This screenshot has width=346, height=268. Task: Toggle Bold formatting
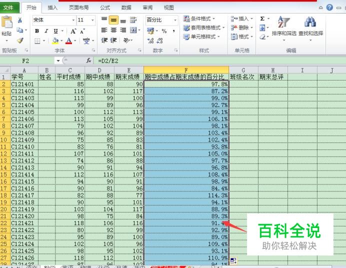coord(37,31)
